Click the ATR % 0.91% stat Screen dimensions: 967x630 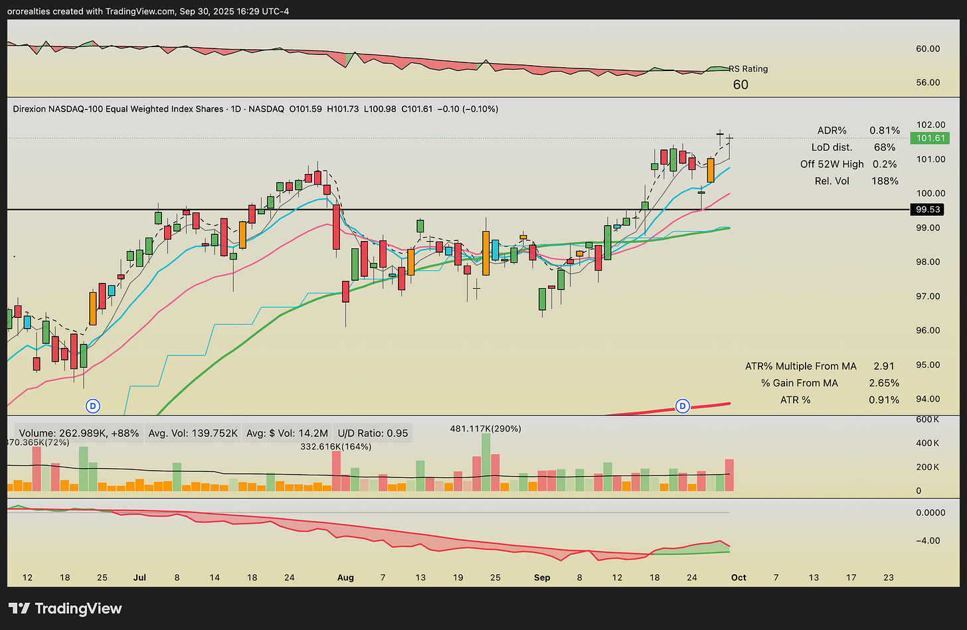[x=840, y=400]
